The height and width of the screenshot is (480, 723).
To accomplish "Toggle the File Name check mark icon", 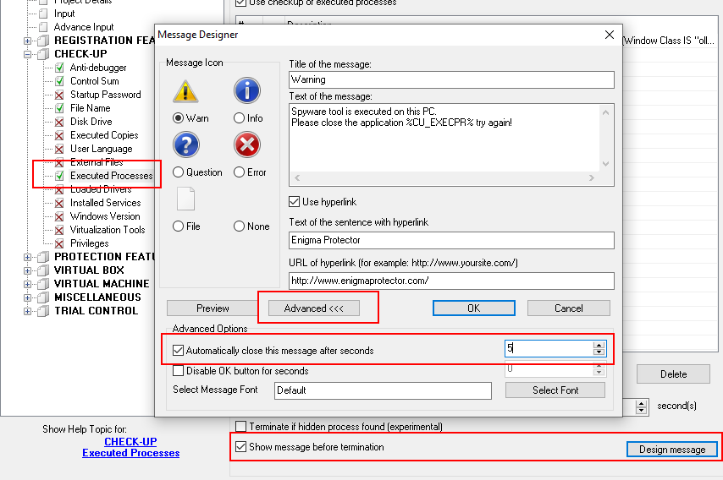I will pos(59,108).
